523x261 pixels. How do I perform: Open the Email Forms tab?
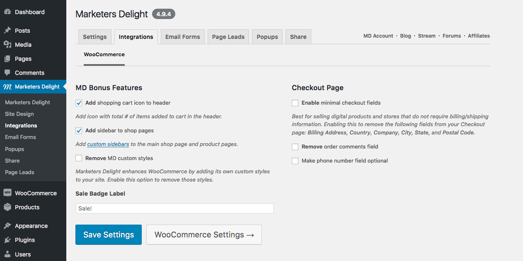[183, 37]
